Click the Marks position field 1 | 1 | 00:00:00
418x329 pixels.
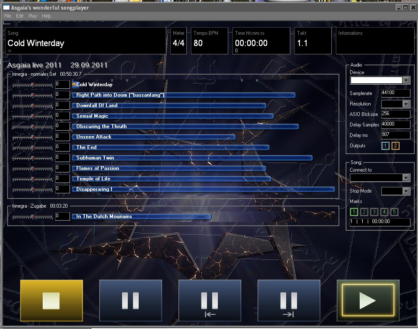pyautogui.click(x=380, y=222)
